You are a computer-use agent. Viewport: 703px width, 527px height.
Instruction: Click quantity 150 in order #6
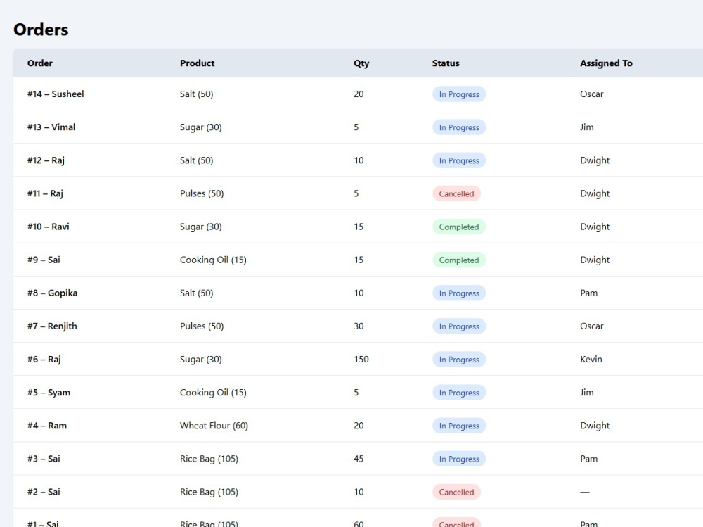361,360
